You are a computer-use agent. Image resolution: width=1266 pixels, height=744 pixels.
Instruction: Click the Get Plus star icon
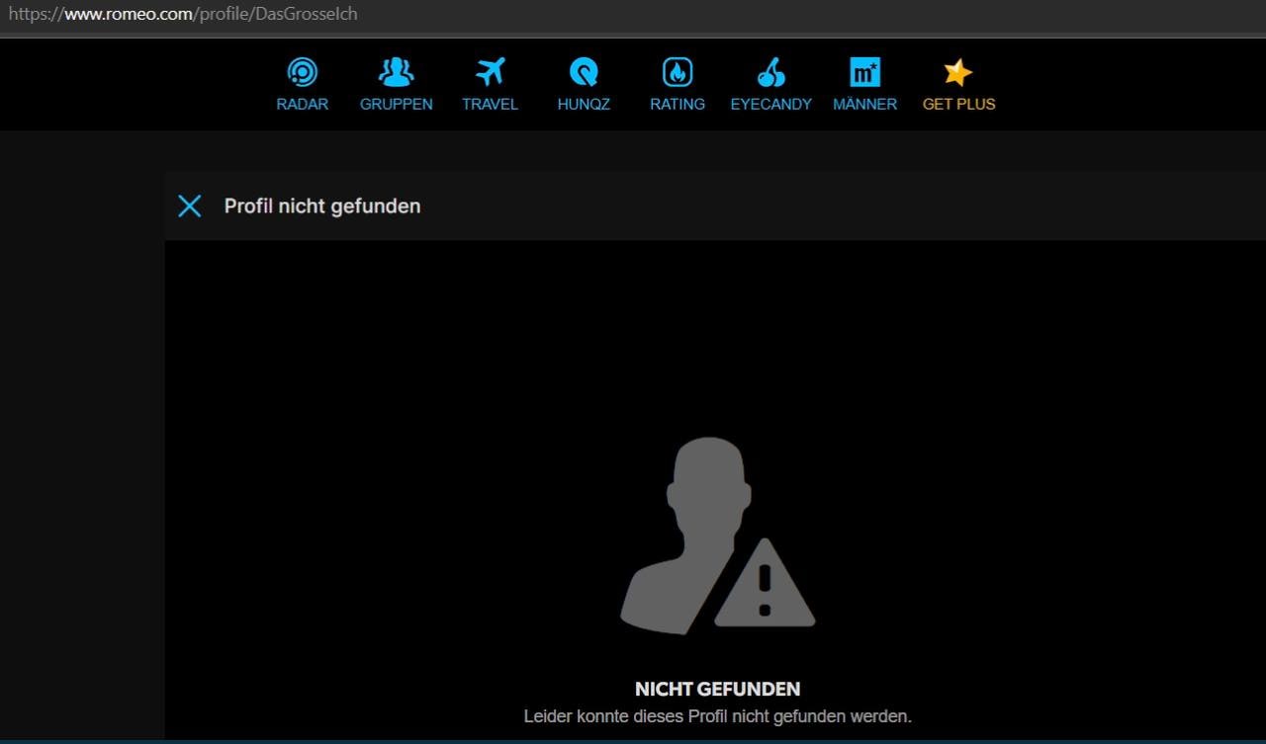coord(958,72)
